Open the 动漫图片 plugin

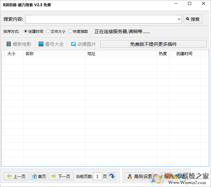tap(83, 44)
